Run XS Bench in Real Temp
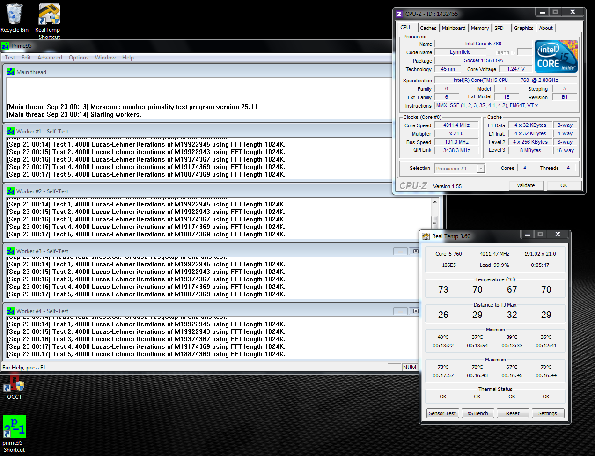Screen dimensions: 595x456 point(477,413)
